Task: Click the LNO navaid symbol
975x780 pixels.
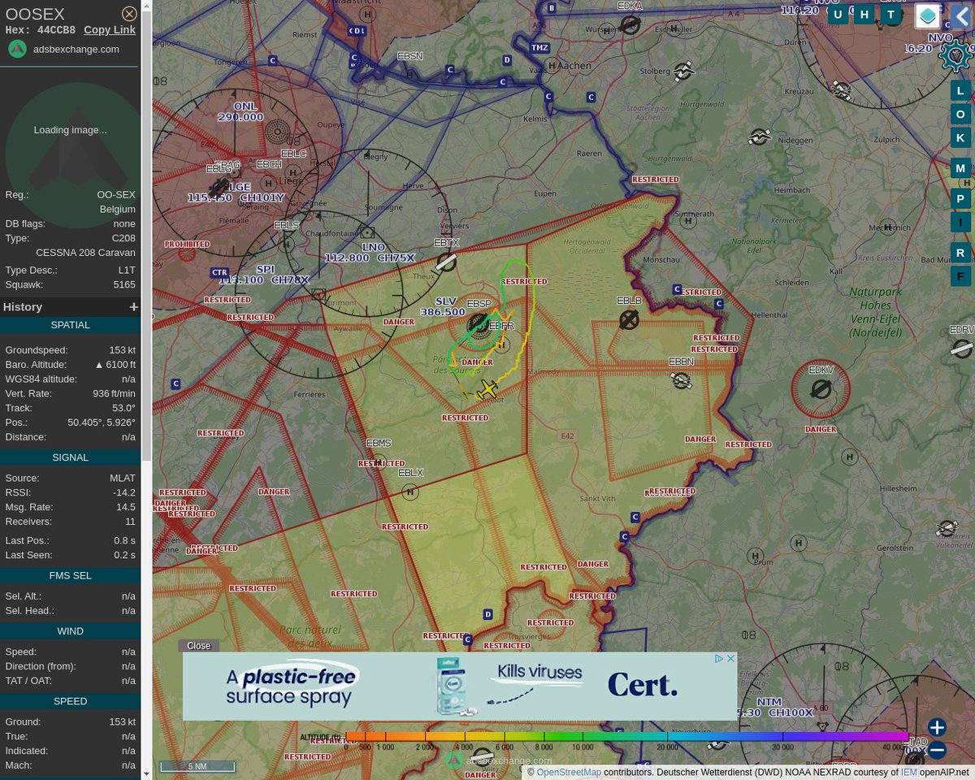Action: [367, 232]
